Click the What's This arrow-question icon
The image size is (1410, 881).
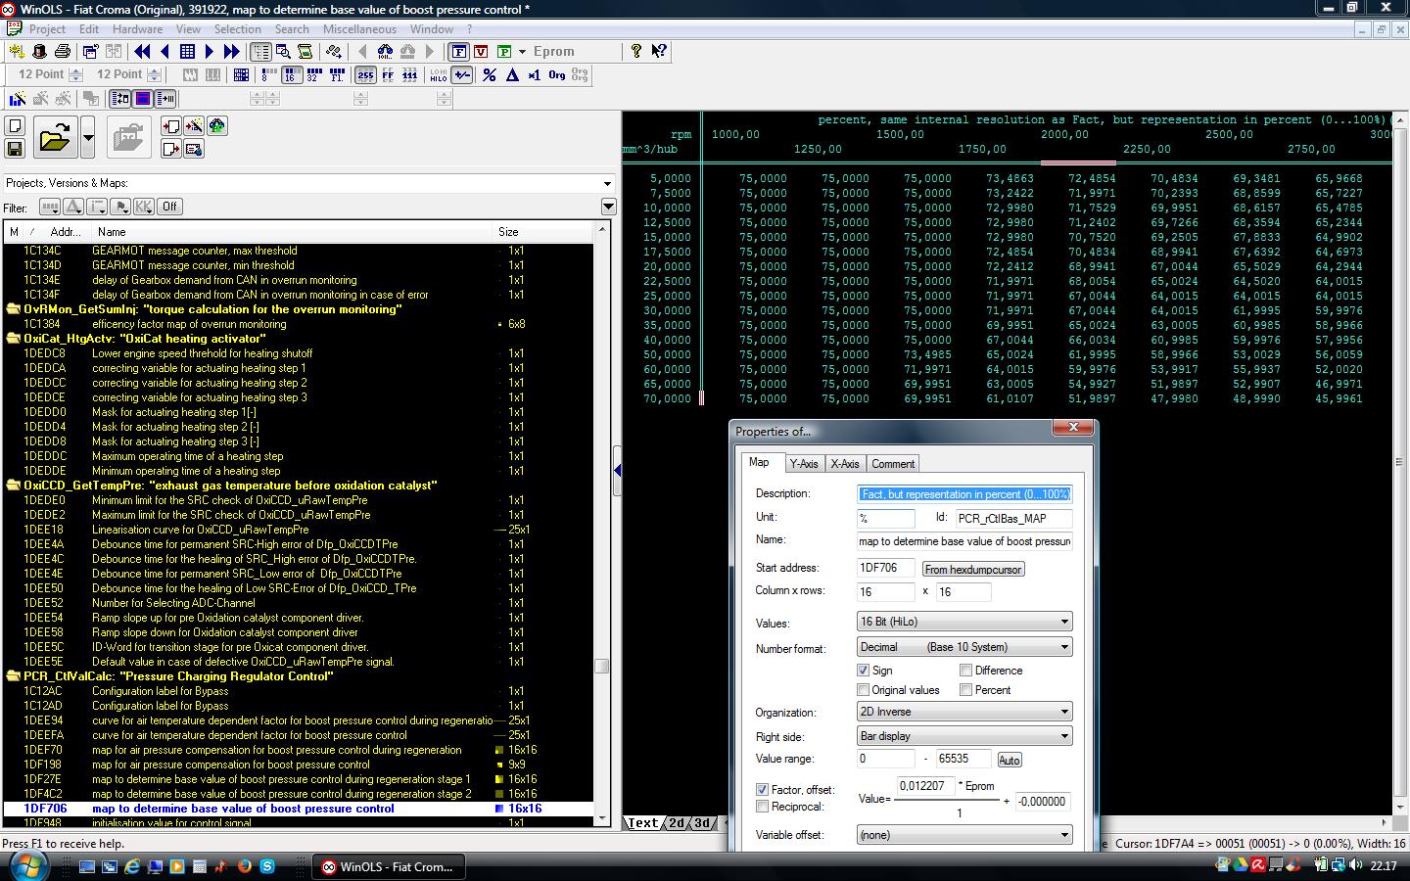coord(659,51)
